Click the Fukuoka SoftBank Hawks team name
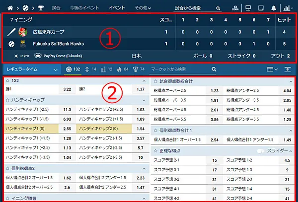298x202 pixels. click(58, 44)
